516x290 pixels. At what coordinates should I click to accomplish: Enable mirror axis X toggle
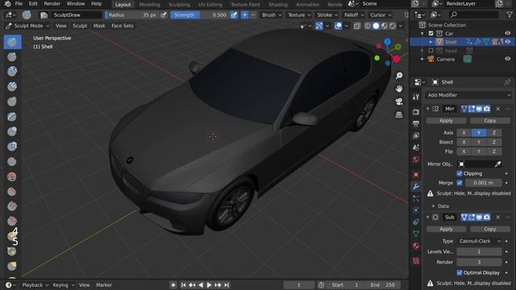pyautogui.click(x=464, y=132)
